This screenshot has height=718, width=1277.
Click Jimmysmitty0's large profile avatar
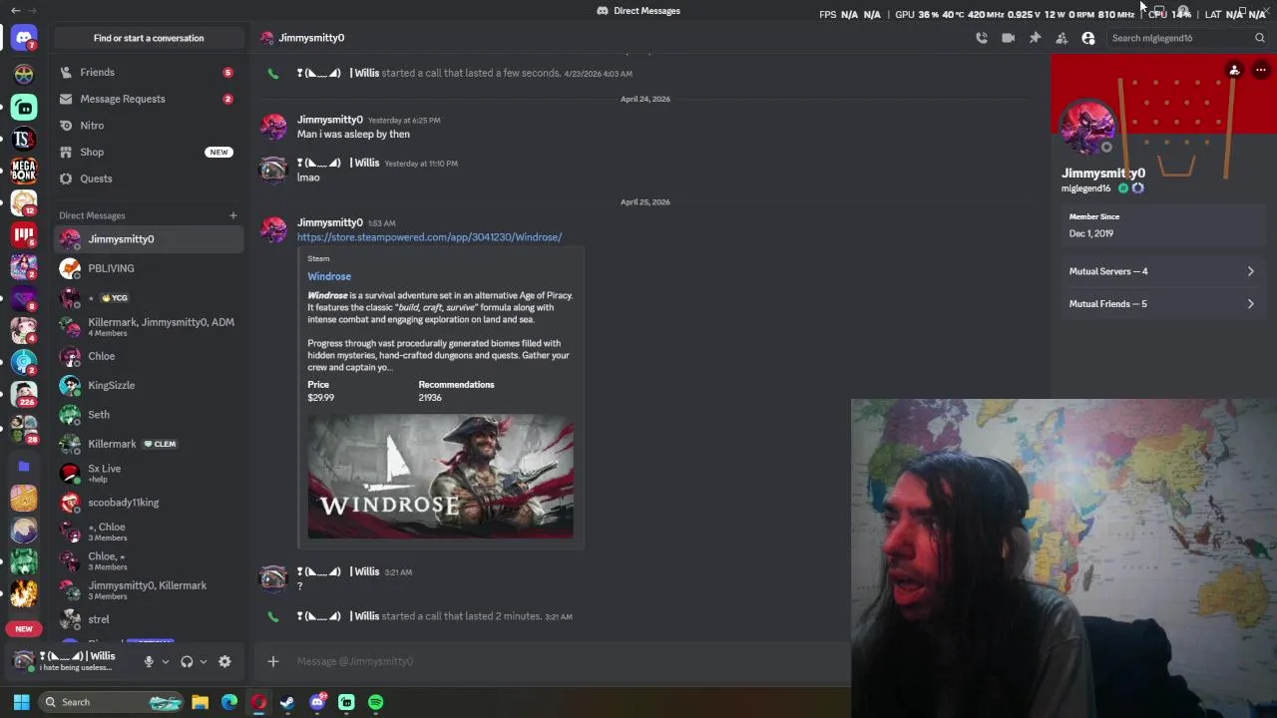(x=1087, y=127)
